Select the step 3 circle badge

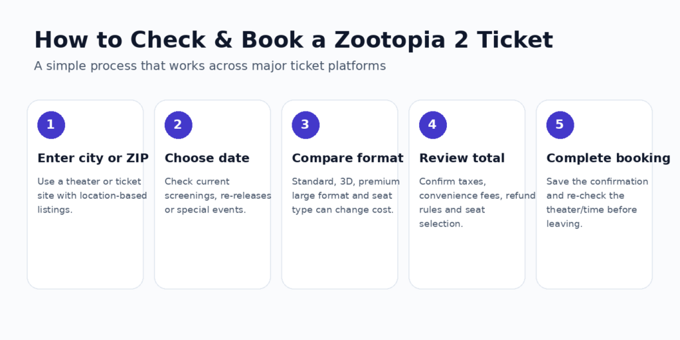pos(305,125)
